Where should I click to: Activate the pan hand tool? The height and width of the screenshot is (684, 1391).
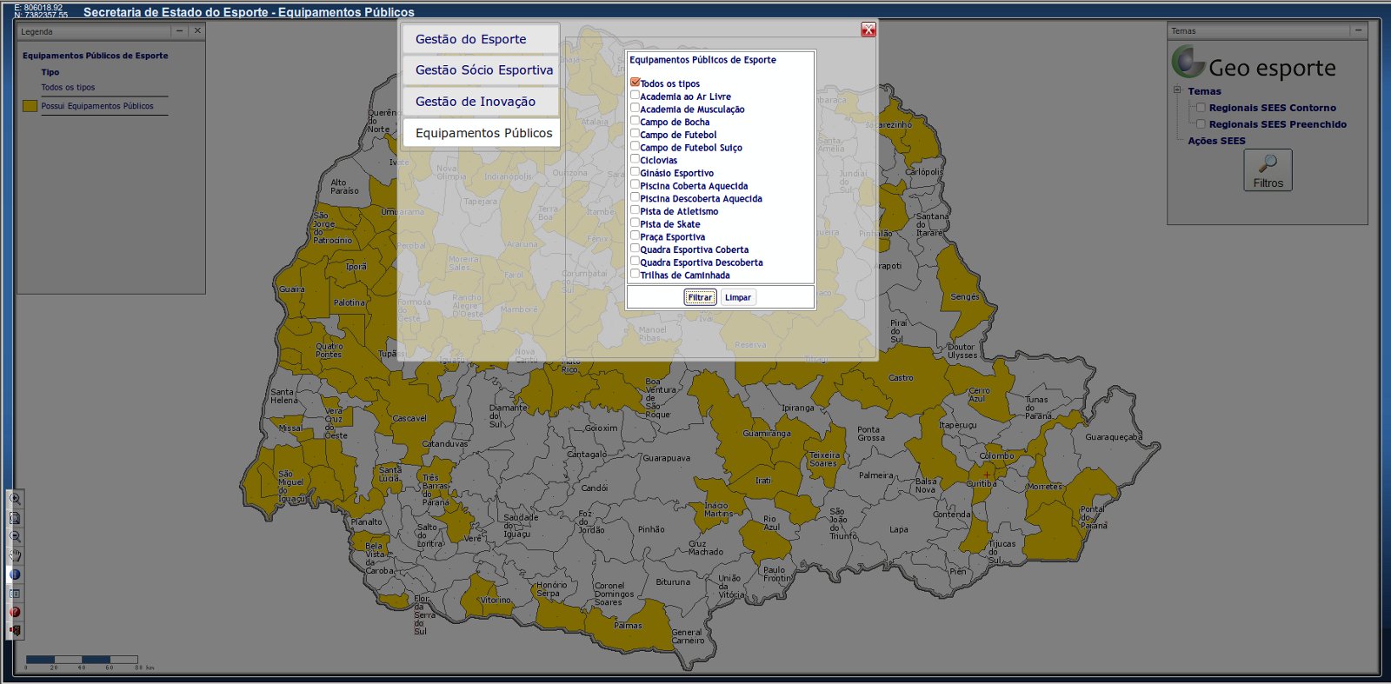tap(15, 556)
